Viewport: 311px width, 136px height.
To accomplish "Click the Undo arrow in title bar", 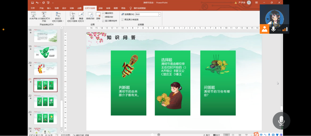I will (x=37, y=3).
